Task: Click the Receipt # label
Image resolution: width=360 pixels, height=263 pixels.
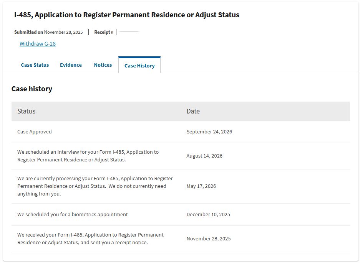Action: click(x=104, y=32)
